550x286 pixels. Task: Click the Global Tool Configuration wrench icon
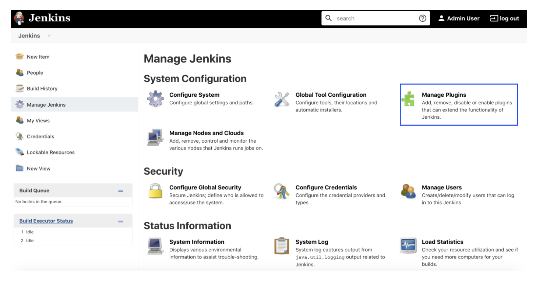click(x=282, y=99)
